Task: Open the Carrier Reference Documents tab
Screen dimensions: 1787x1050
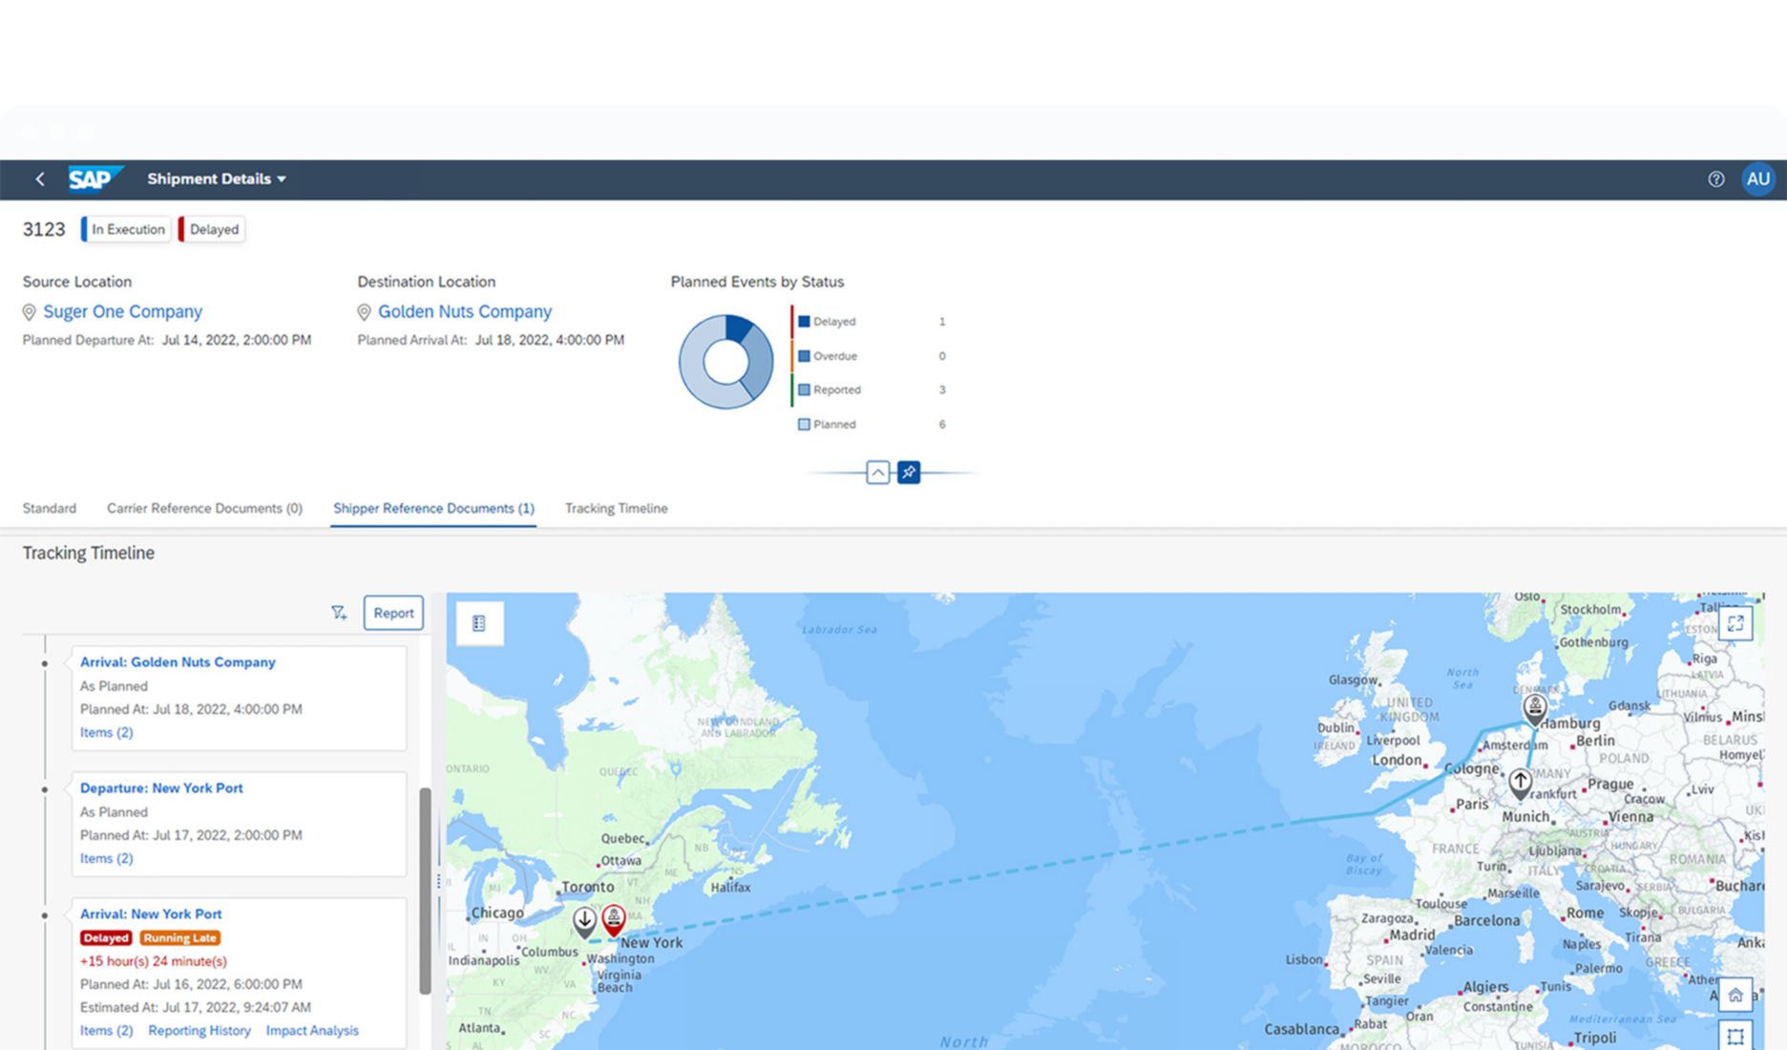Action: coord(203,508)
